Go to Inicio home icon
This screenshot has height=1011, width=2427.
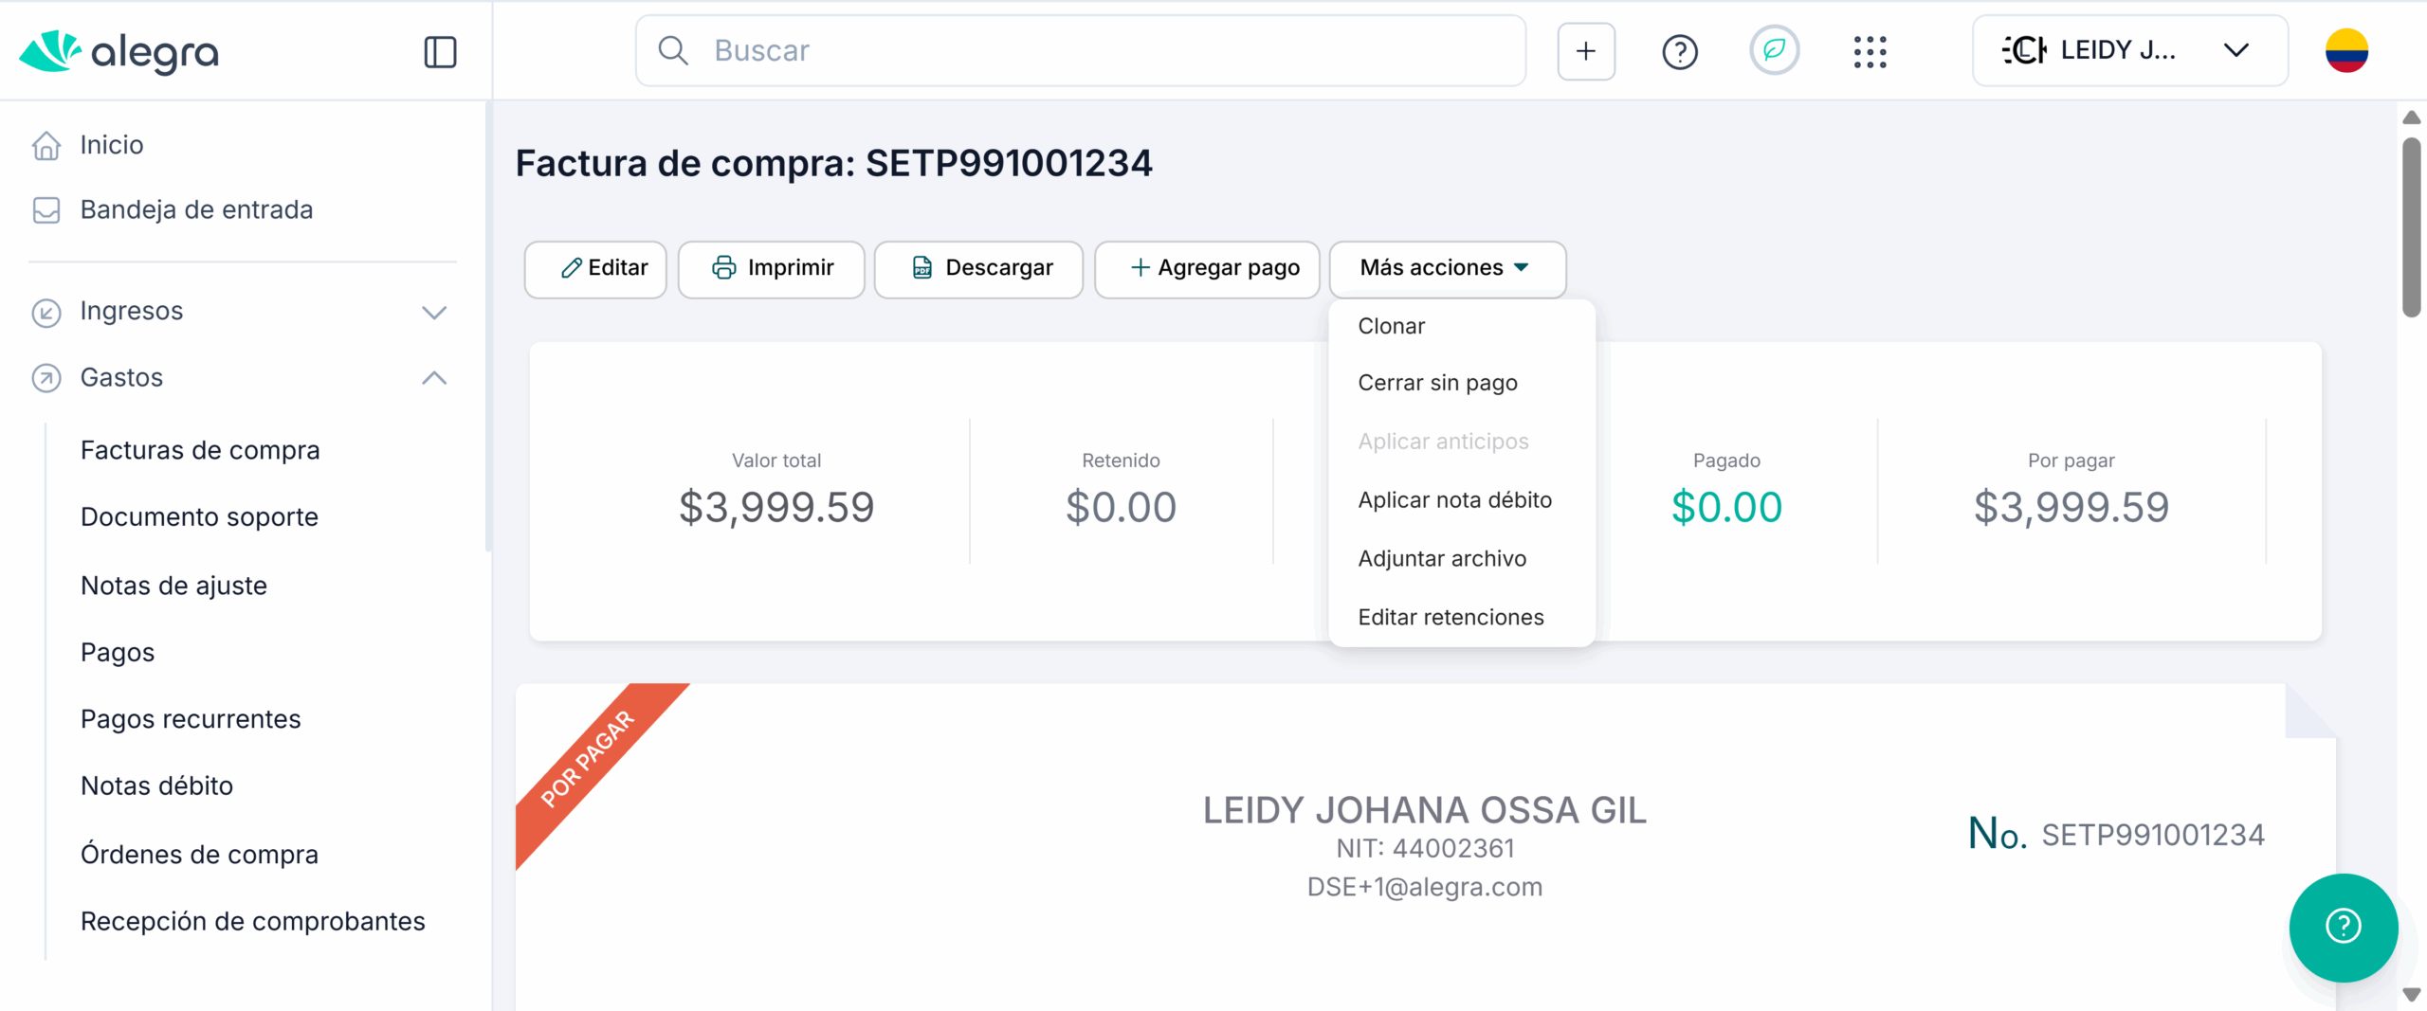[x=46, y=145]
